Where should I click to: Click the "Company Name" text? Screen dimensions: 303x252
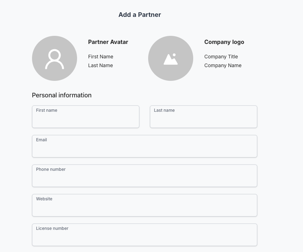(x=223, y=65)
